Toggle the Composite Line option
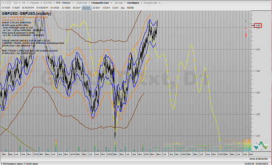This screenshot has height=165, width=272. [x=100, y=3]
